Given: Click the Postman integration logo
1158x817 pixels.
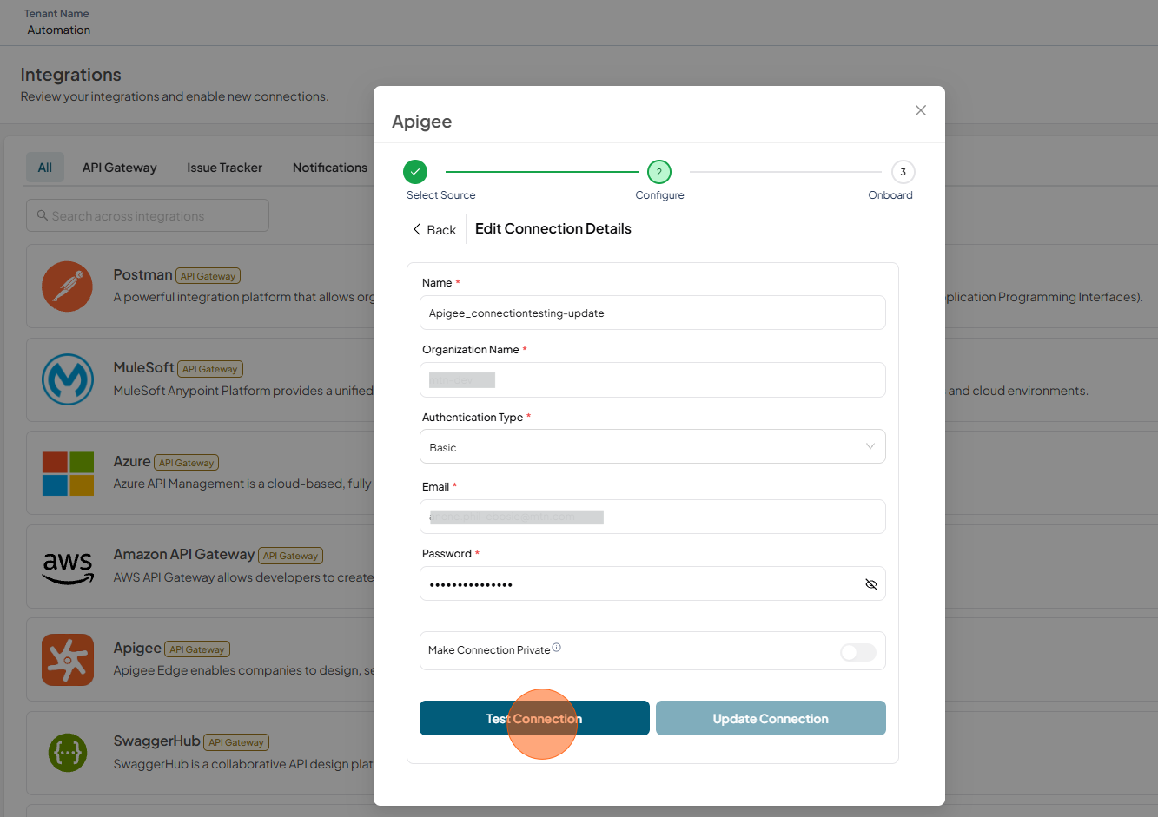Looking at the screenshot, I should pyautogui.click(x=67, y=287).
